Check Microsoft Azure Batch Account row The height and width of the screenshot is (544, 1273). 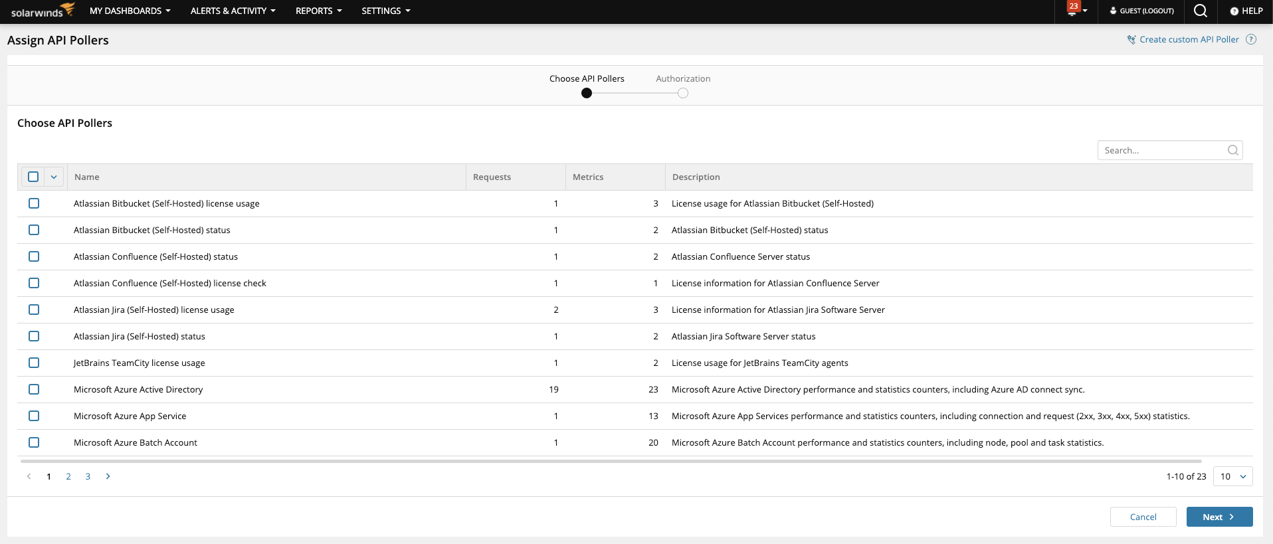34,442
